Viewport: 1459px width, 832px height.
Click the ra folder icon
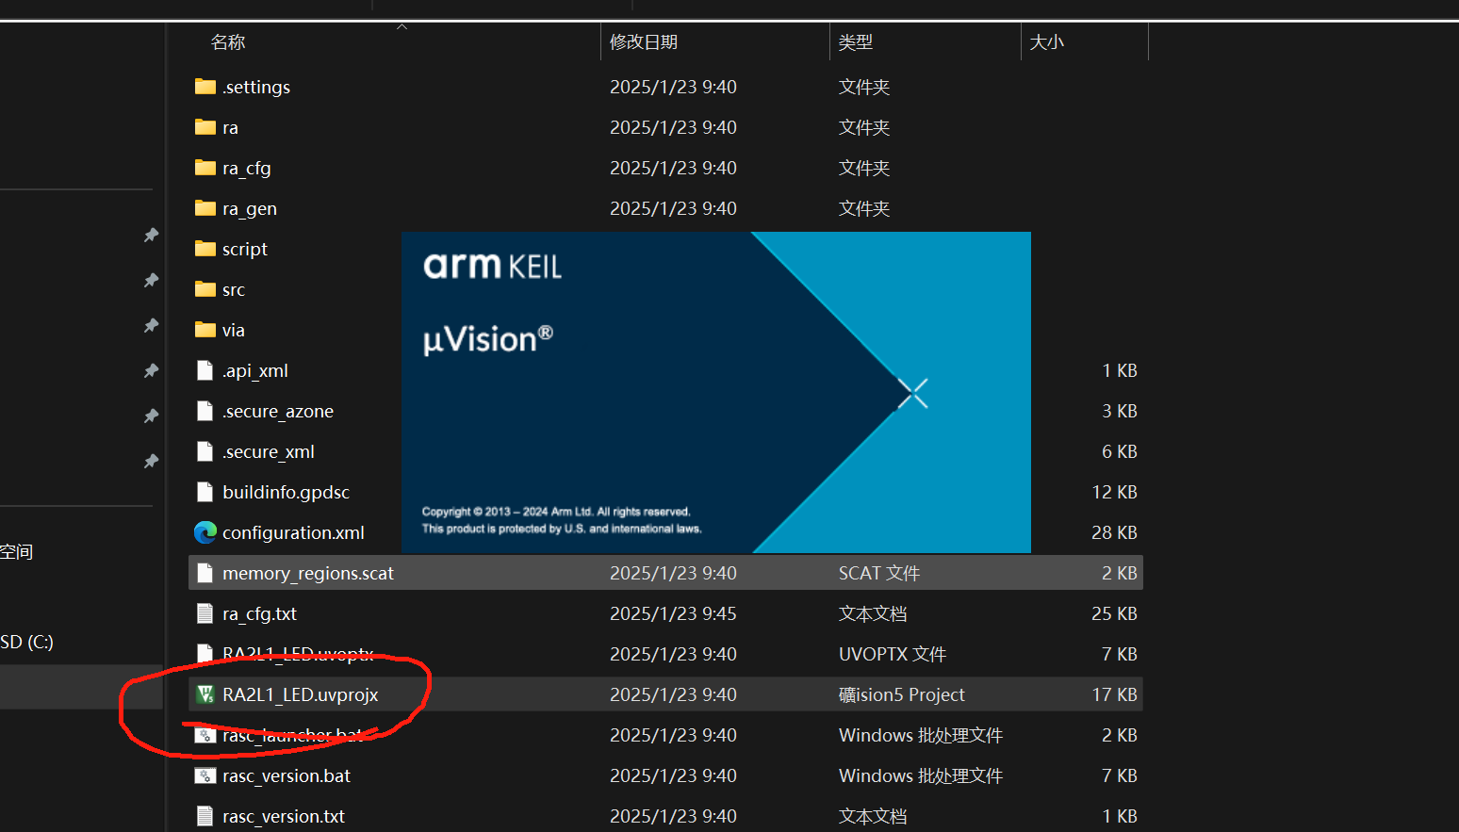pos(205,127)
